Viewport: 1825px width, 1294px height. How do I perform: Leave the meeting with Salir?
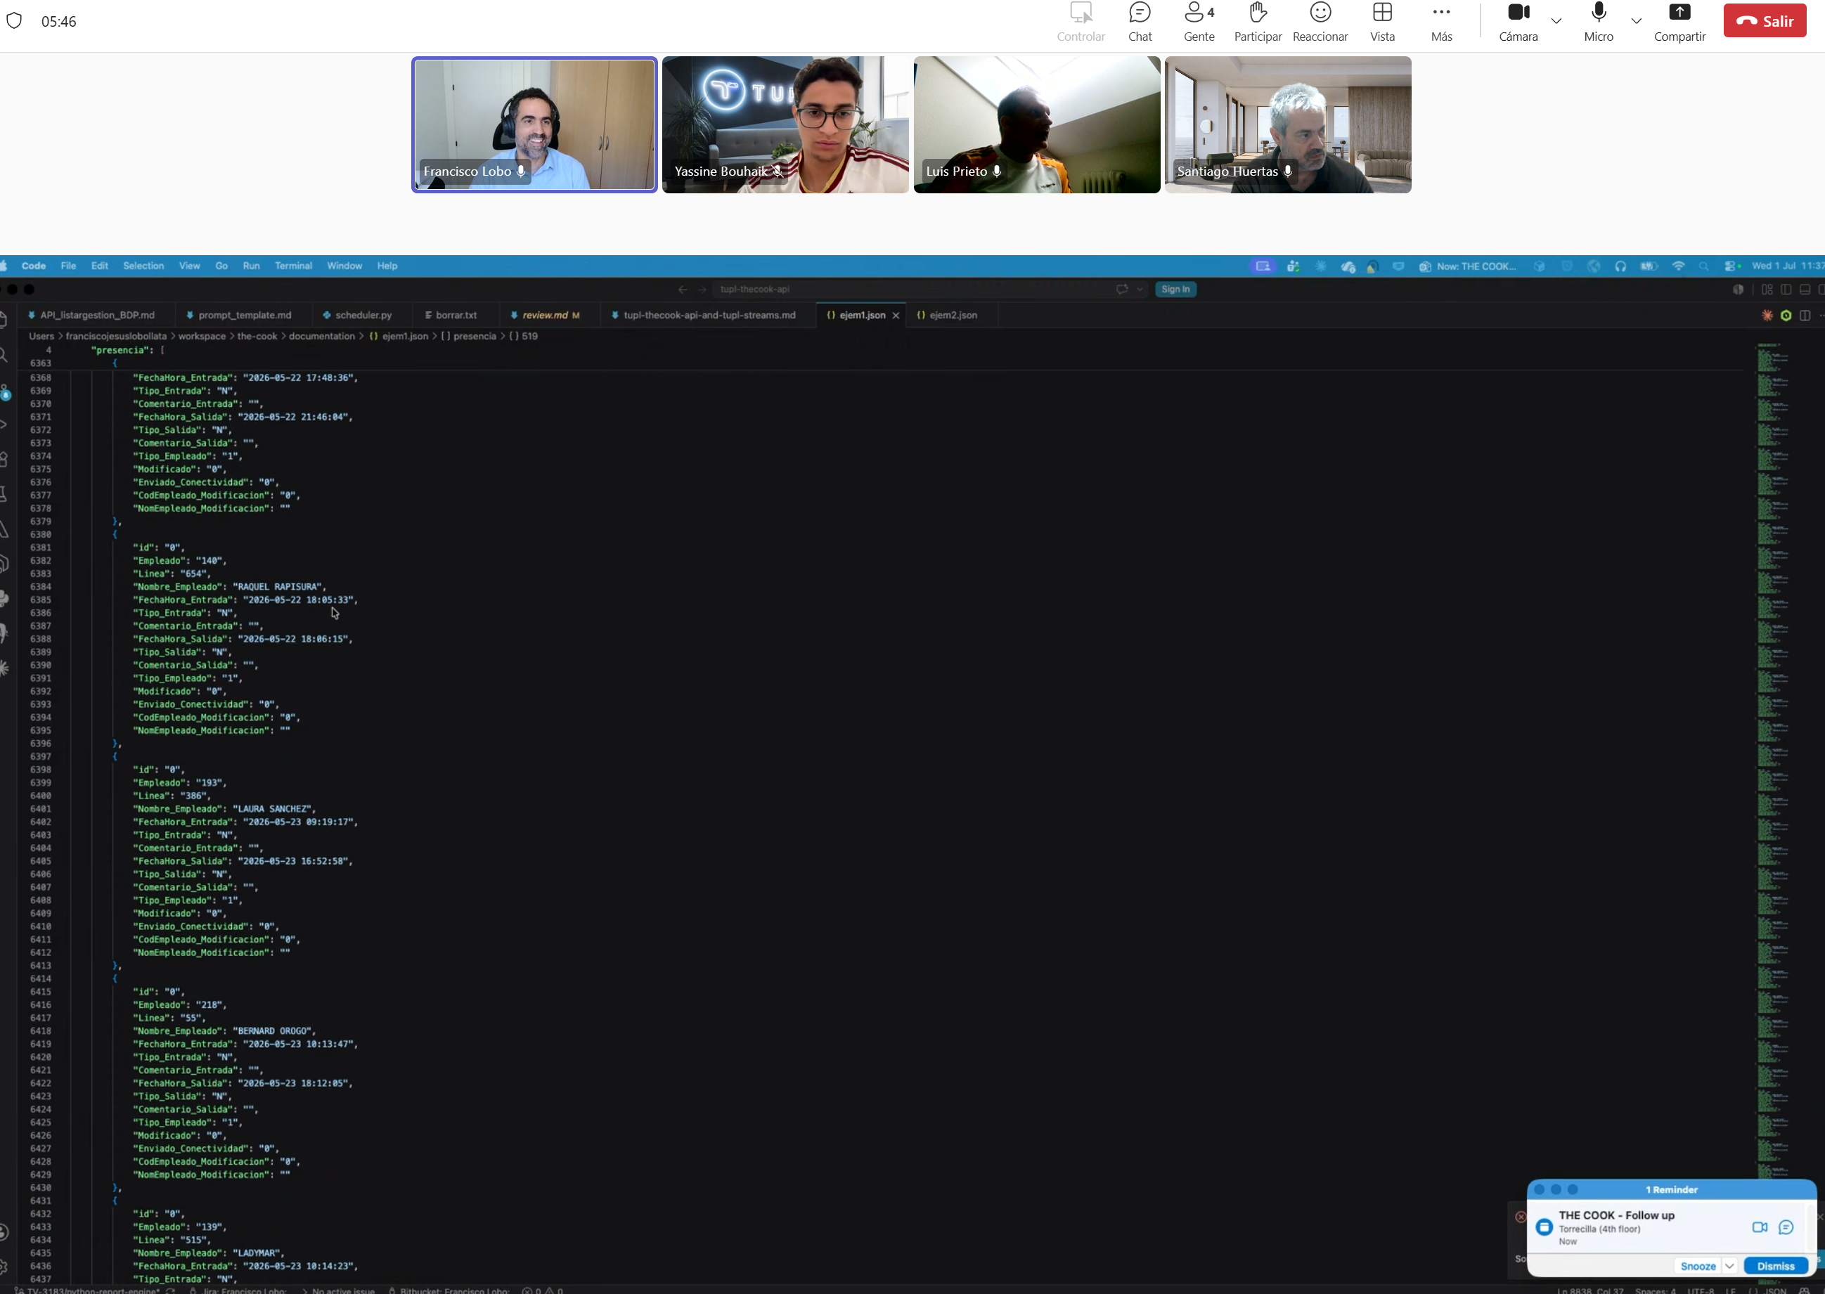1765,20
